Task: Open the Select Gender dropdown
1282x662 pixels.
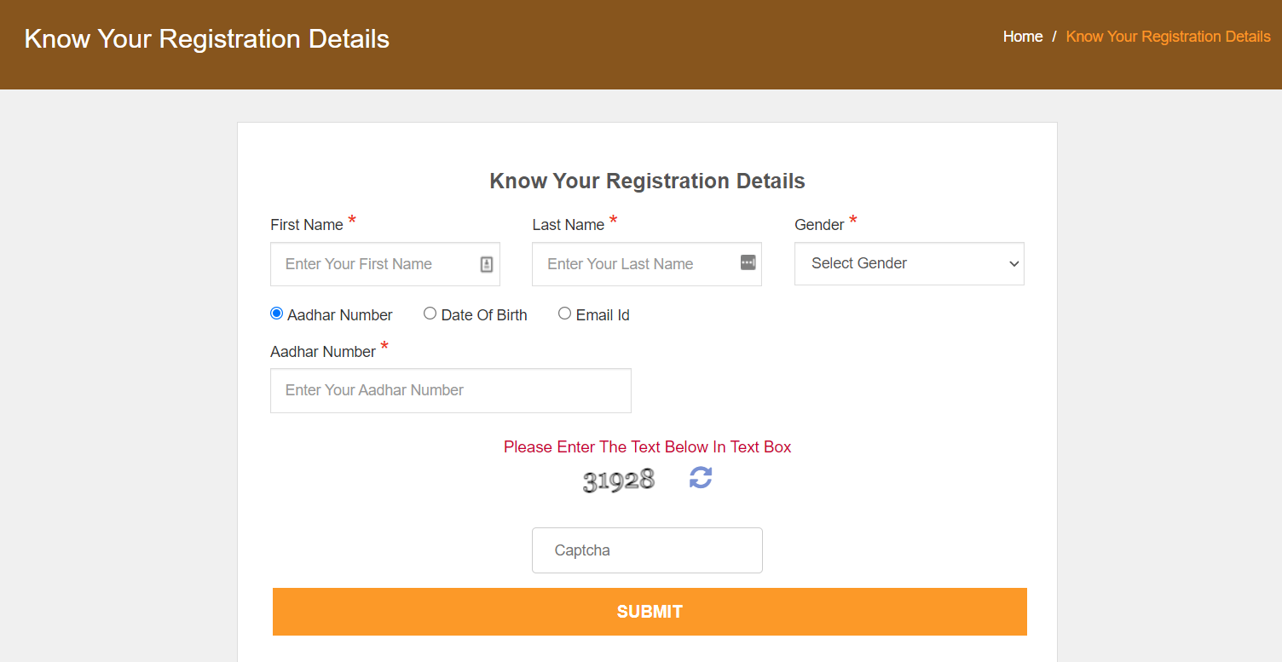Action: pyautogui.click(x=910, y=264)
